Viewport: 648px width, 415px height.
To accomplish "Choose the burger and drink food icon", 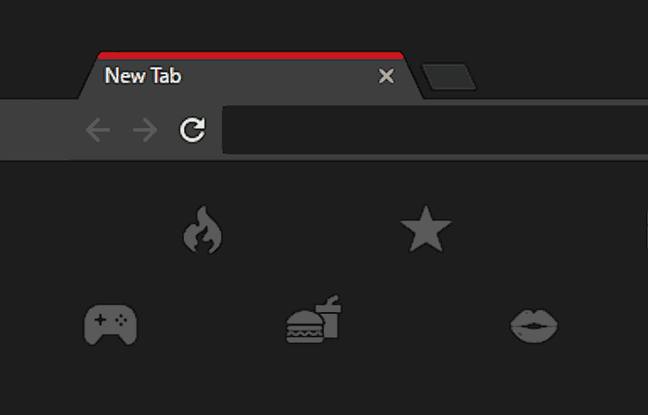I will pyautogui.click(x=314, y=319).
